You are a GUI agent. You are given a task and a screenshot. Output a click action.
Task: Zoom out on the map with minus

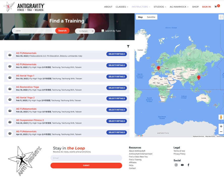[x=221, y=132]
